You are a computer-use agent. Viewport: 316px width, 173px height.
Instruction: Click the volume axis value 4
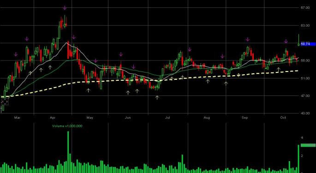pyautogui.click(x=302, y=138)
